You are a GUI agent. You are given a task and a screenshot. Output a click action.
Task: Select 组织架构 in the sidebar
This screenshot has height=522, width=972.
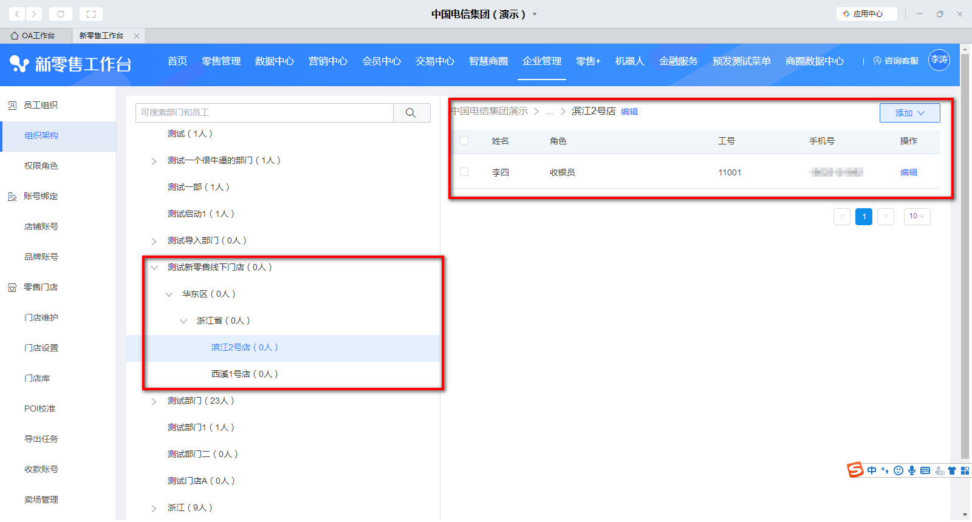pyautogui.click(x=58, y=136)
